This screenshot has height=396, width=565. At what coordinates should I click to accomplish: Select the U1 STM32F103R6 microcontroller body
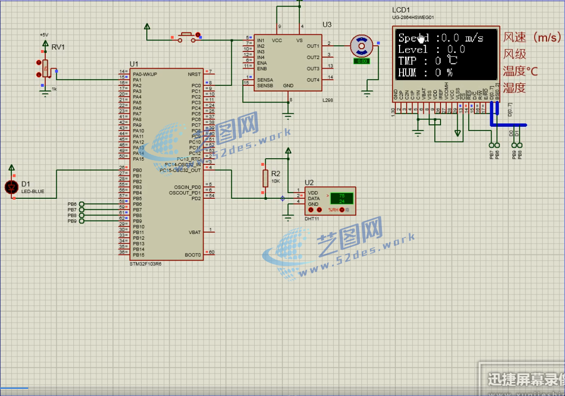pyautogui.click(x=166, y=164)
